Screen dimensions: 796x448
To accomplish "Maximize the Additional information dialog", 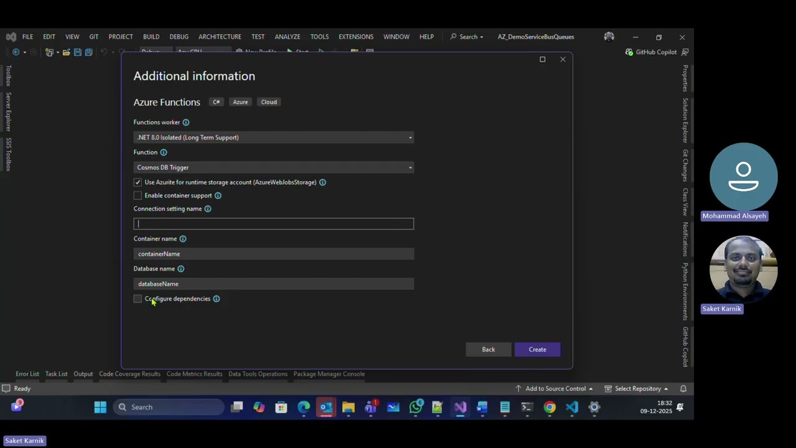I will click(x=542, y=60).
